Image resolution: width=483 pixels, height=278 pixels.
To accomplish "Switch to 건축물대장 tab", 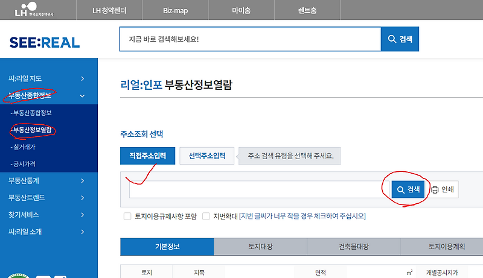I will click(354, 246).
